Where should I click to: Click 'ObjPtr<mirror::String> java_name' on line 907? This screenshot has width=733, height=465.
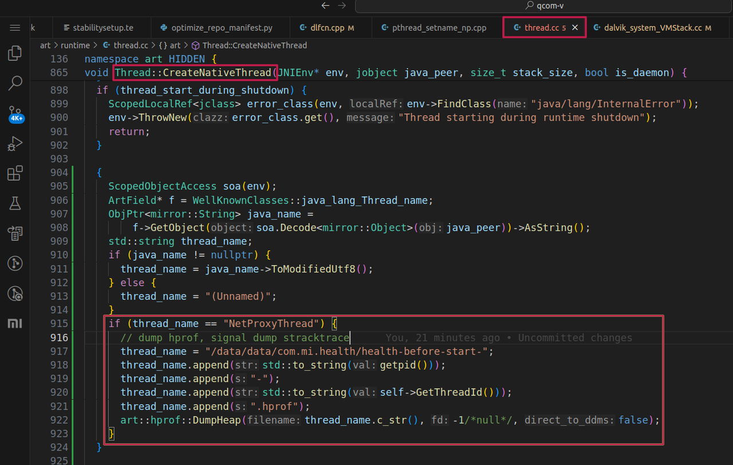tap(205, 214)
